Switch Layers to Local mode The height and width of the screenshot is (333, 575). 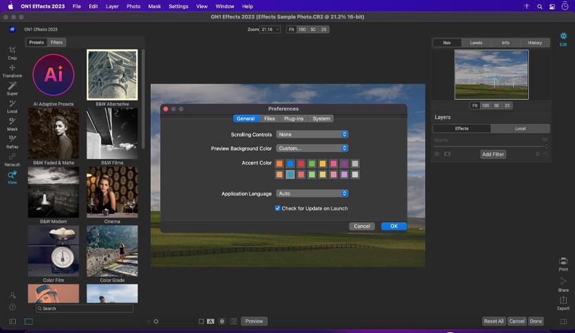pos(520,129)
